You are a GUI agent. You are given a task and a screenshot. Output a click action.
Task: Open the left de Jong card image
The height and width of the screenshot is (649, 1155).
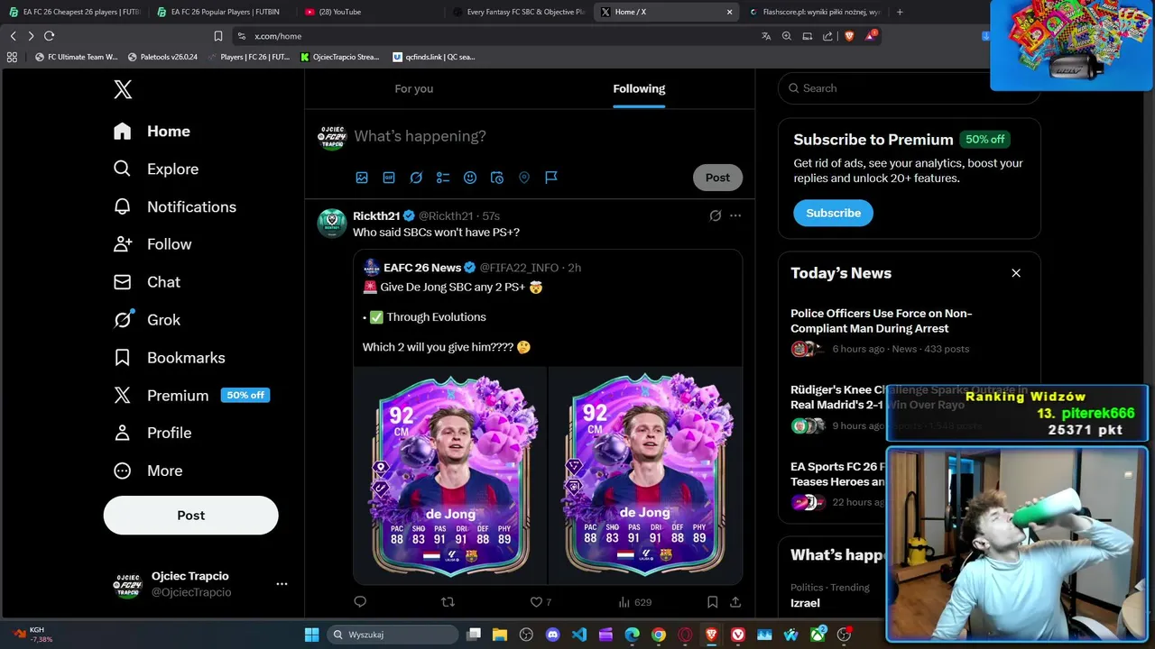point(450,475)
